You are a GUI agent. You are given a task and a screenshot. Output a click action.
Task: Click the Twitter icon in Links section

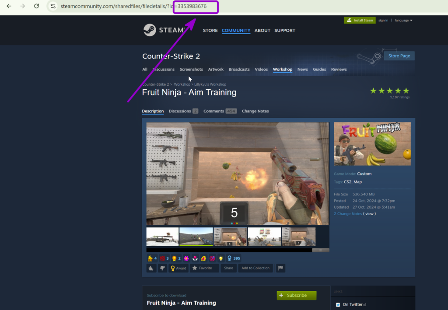point(338,305)
